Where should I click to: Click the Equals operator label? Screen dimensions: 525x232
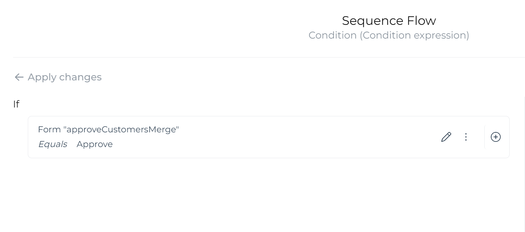[52, 144]
